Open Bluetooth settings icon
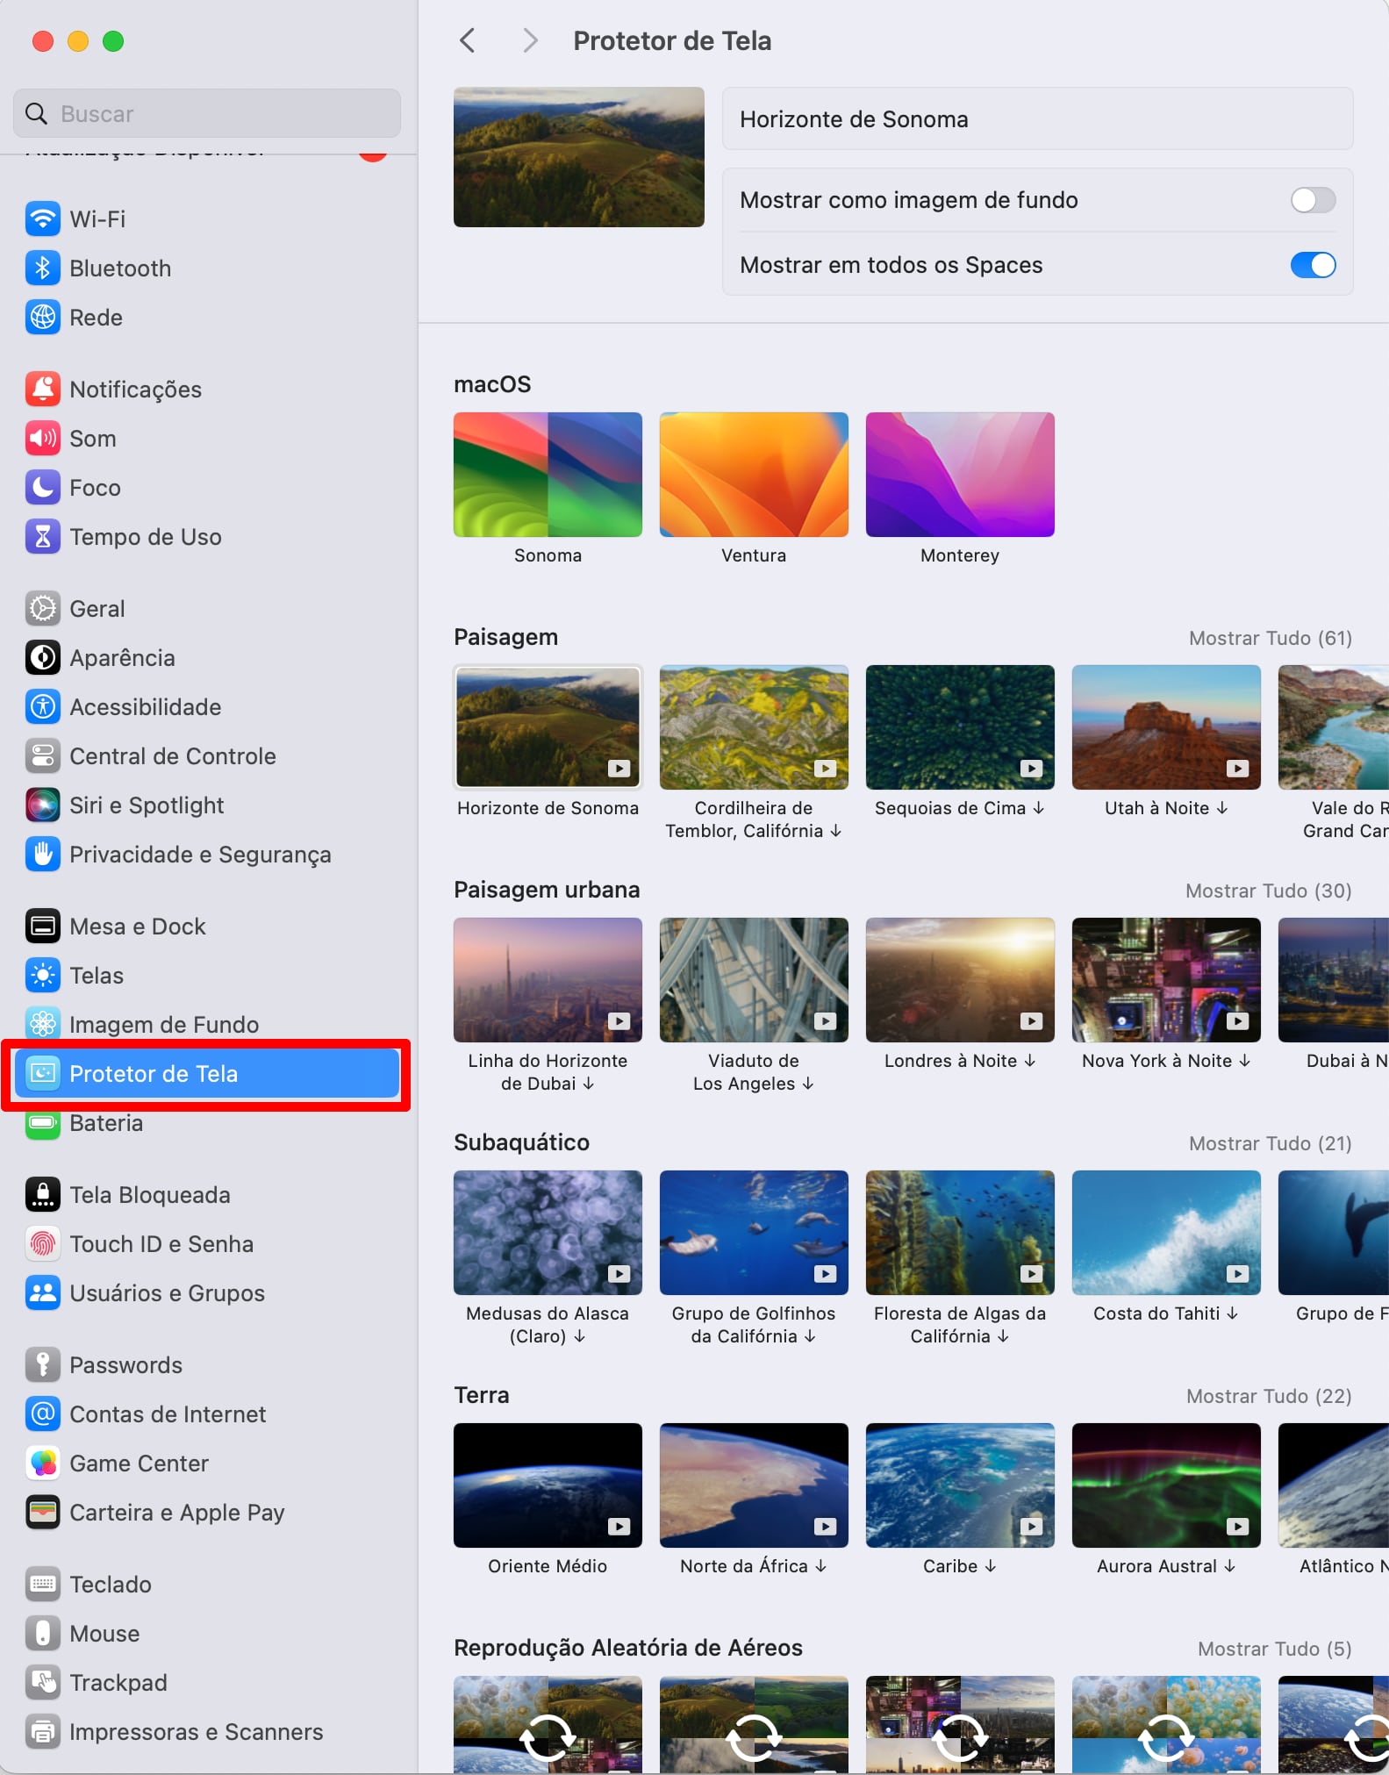 pos(42,268)
